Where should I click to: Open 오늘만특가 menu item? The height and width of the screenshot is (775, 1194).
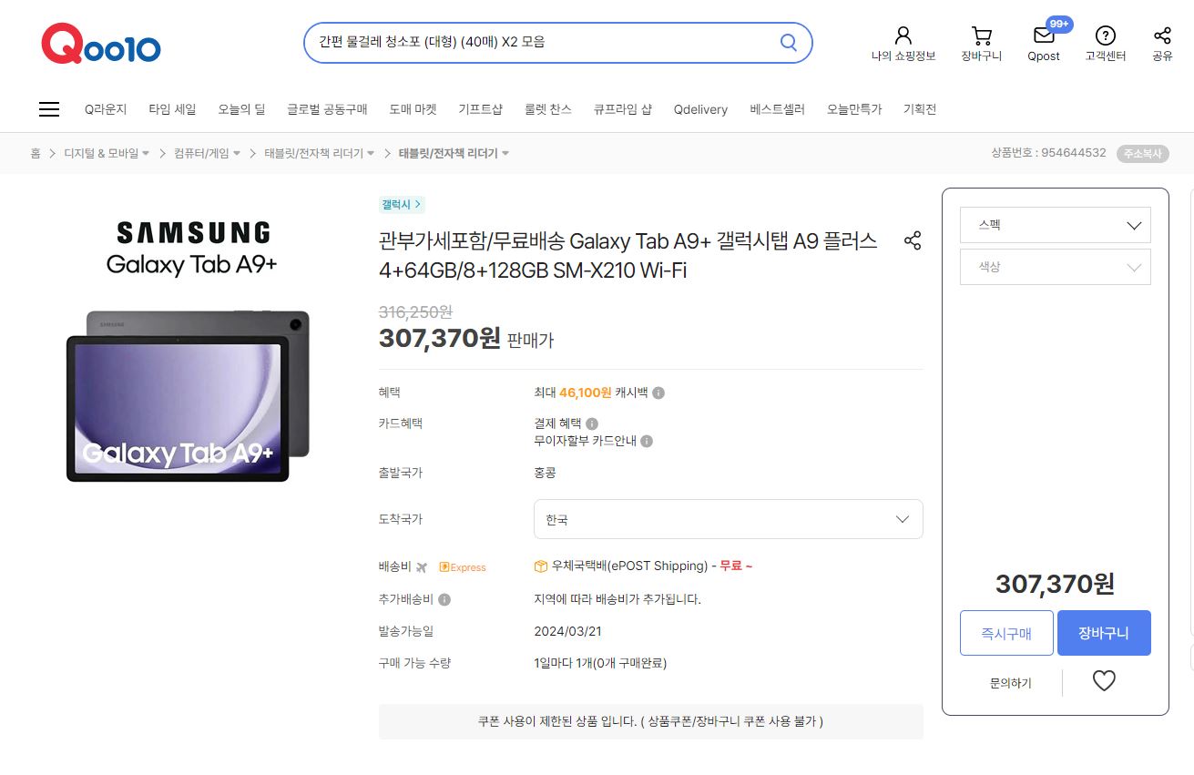(854, 109)
